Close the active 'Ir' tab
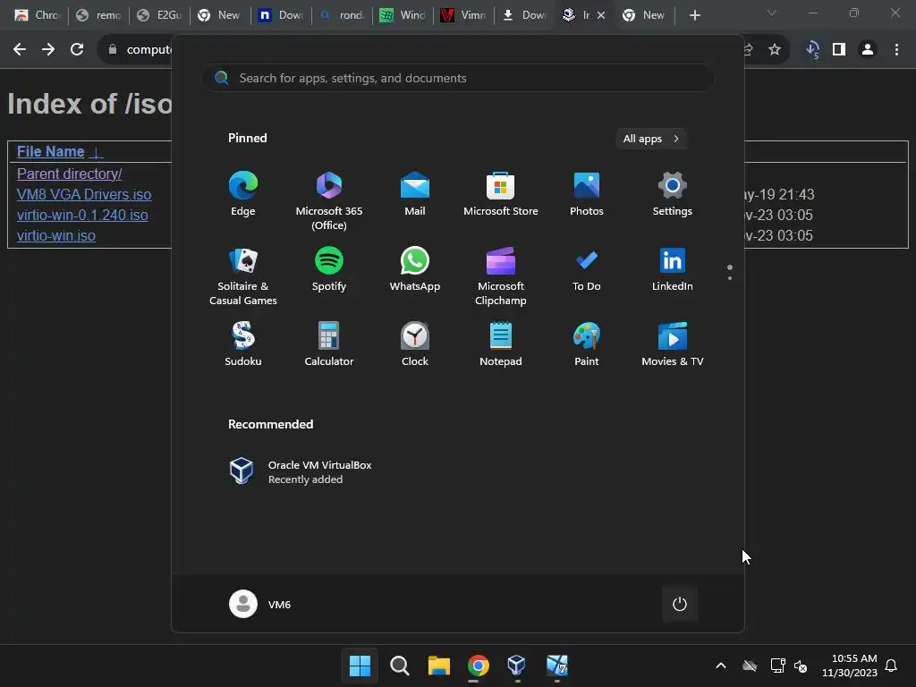The height and width of the screenshot is (687, 916). [x=601, y=15]
